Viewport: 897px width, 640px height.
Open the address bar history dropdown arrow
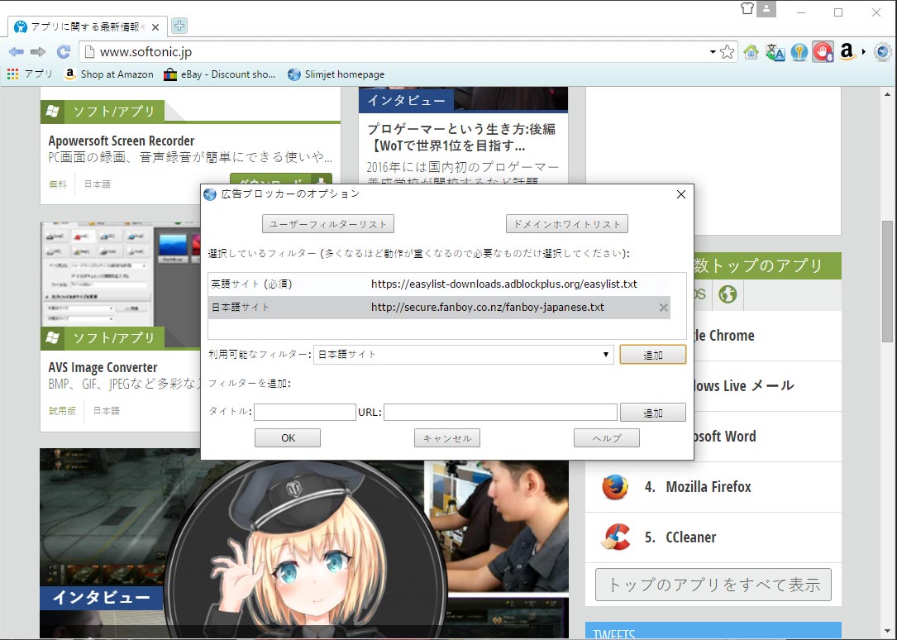[x=713, y=52]
